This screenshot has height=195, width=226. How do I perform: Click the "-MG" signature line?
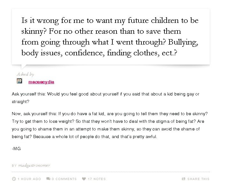tap(16, 149)
